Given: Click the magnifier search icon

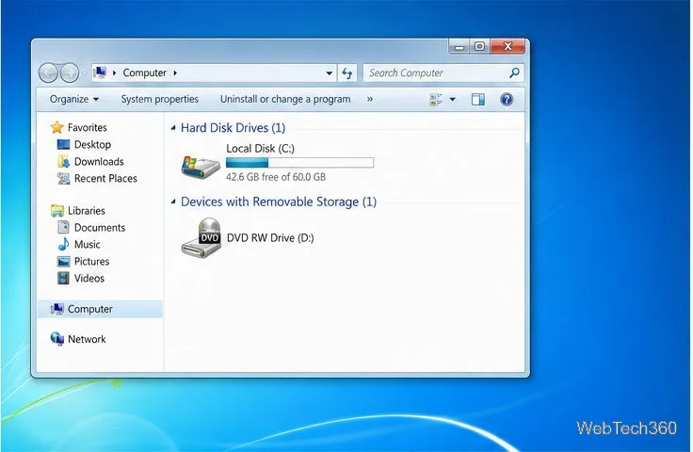Looking at the screenshot, I should [514, 73].
